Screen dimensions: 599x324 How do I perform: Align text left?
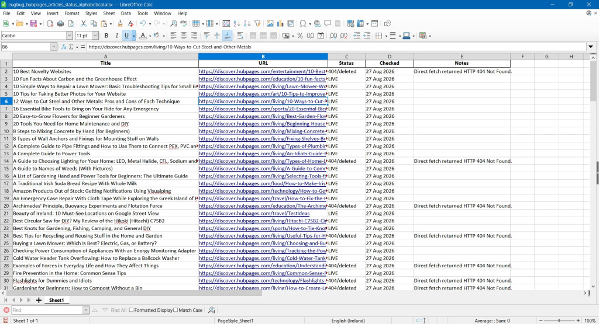pyautogui.click(x=173, y=36)
